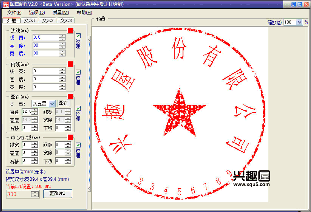Click the 边线 宽度 input field showing 38

click(46, 53)
